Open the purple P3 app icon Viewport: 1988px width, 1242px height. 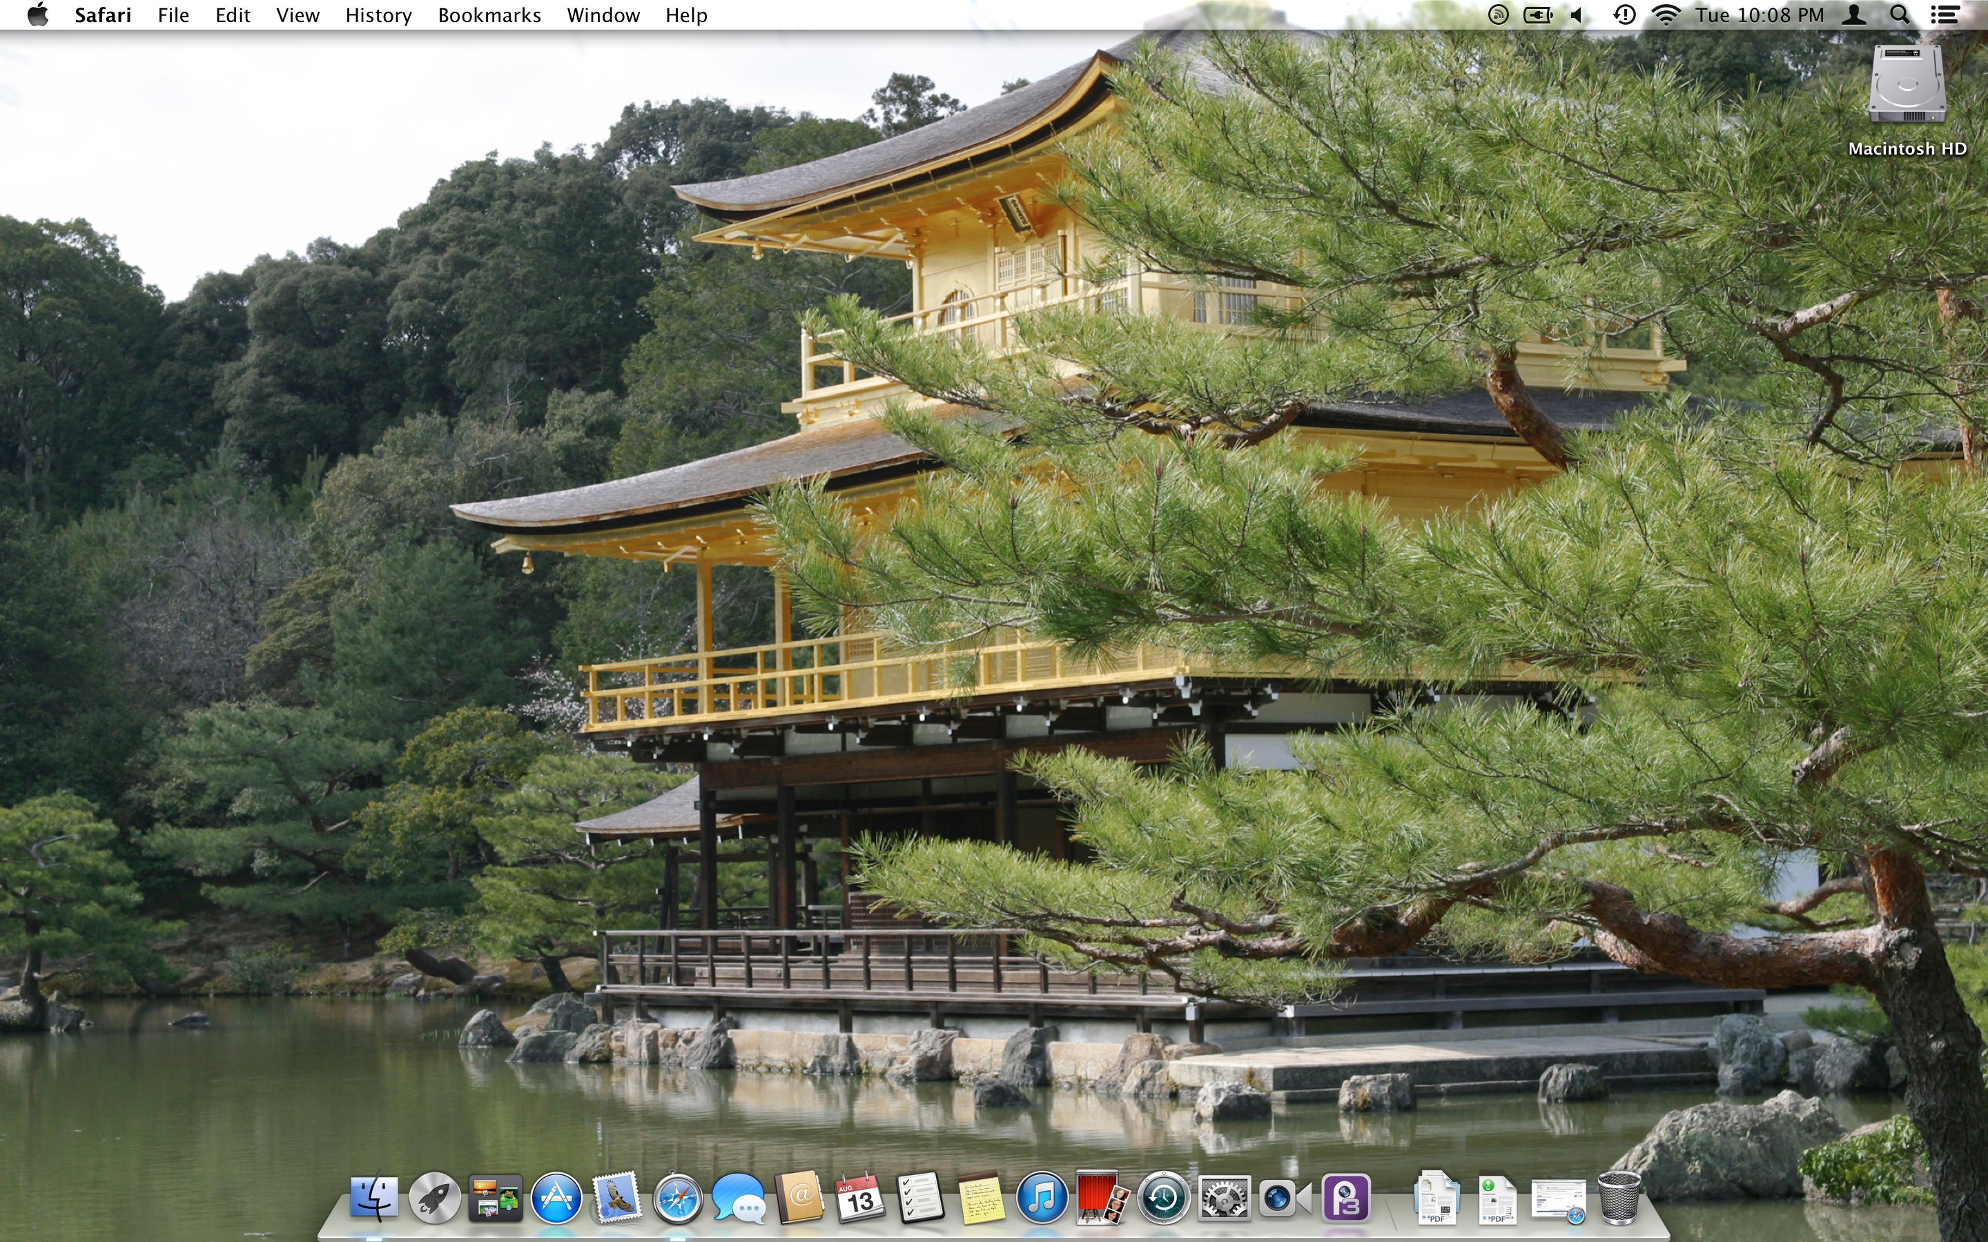click(x=1345, y=1199)
